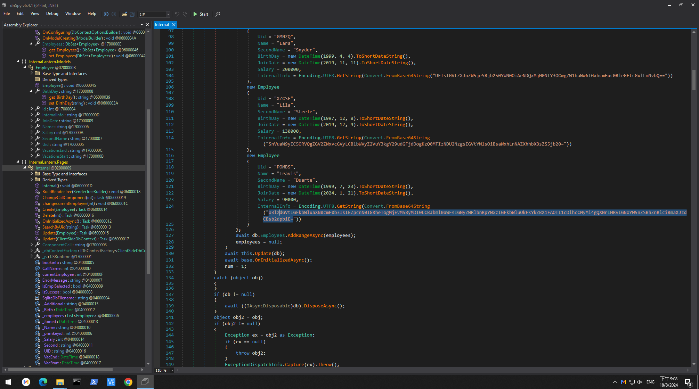Select the IsSuccess : bool field
The height and width of the screenshot is (389, 699).
click(67, 292)
